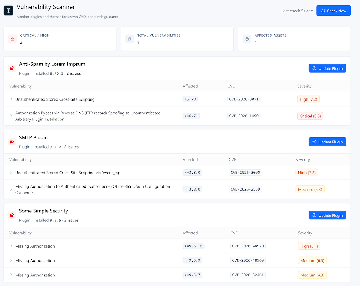Viewport: 360px width, 286px height.
Task: Click Affected column header in Anti-Spam table
Action: click(x=190, y=86)
